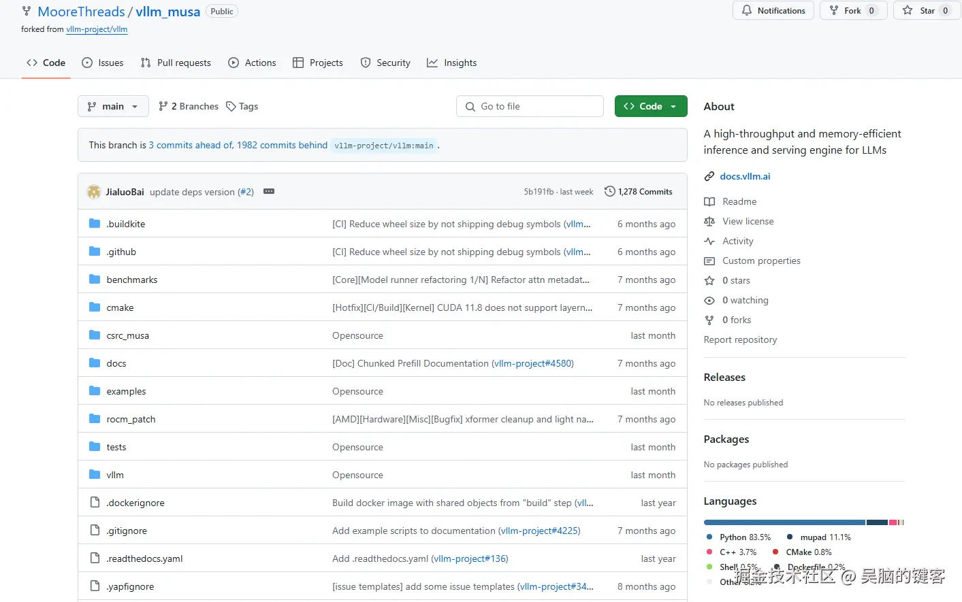Open the MooreThreads owner link

click(82, 12)
